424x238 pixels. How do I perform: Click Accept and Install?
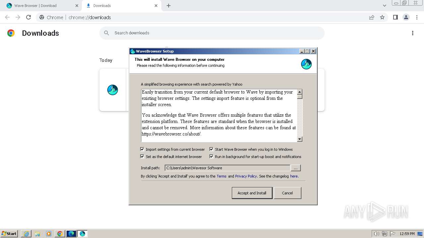[x=252, y=193]
